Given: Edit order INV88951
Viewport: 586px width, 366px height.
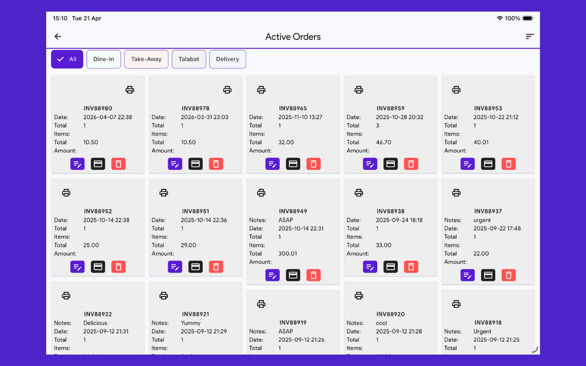Looking at the screenshot, I should click(175, 267).
